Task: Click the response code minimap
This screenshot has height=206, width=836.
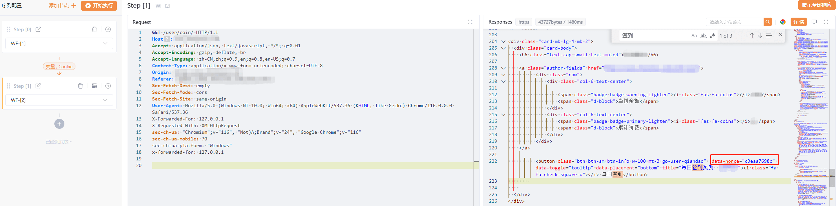Action: (811, 116)
